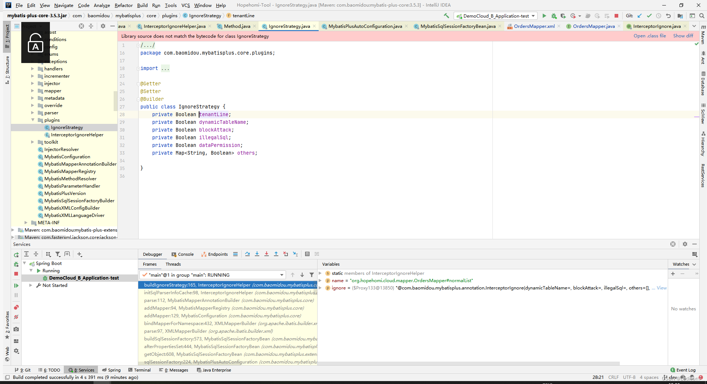
Task: Toggle the Project tool window side button
Action: tap(7, 36)
